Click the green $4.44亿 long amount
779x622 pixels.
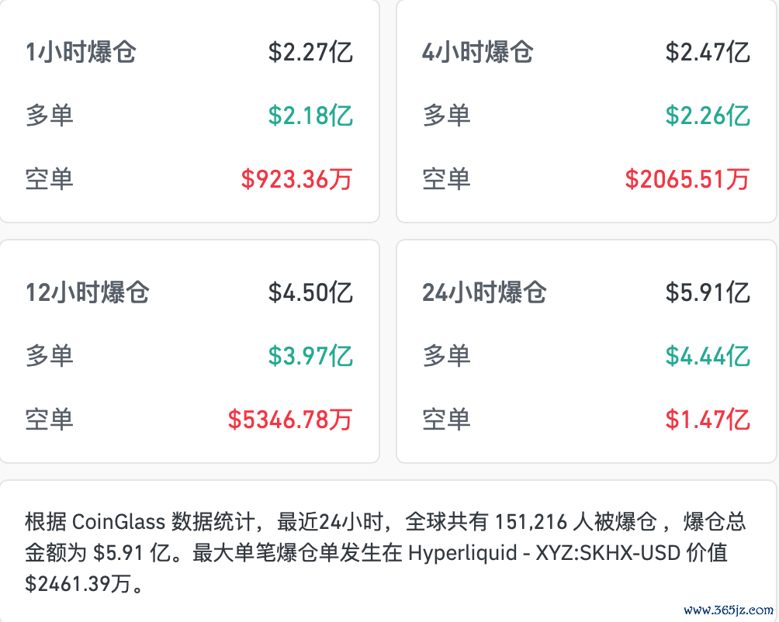point(708,356)
